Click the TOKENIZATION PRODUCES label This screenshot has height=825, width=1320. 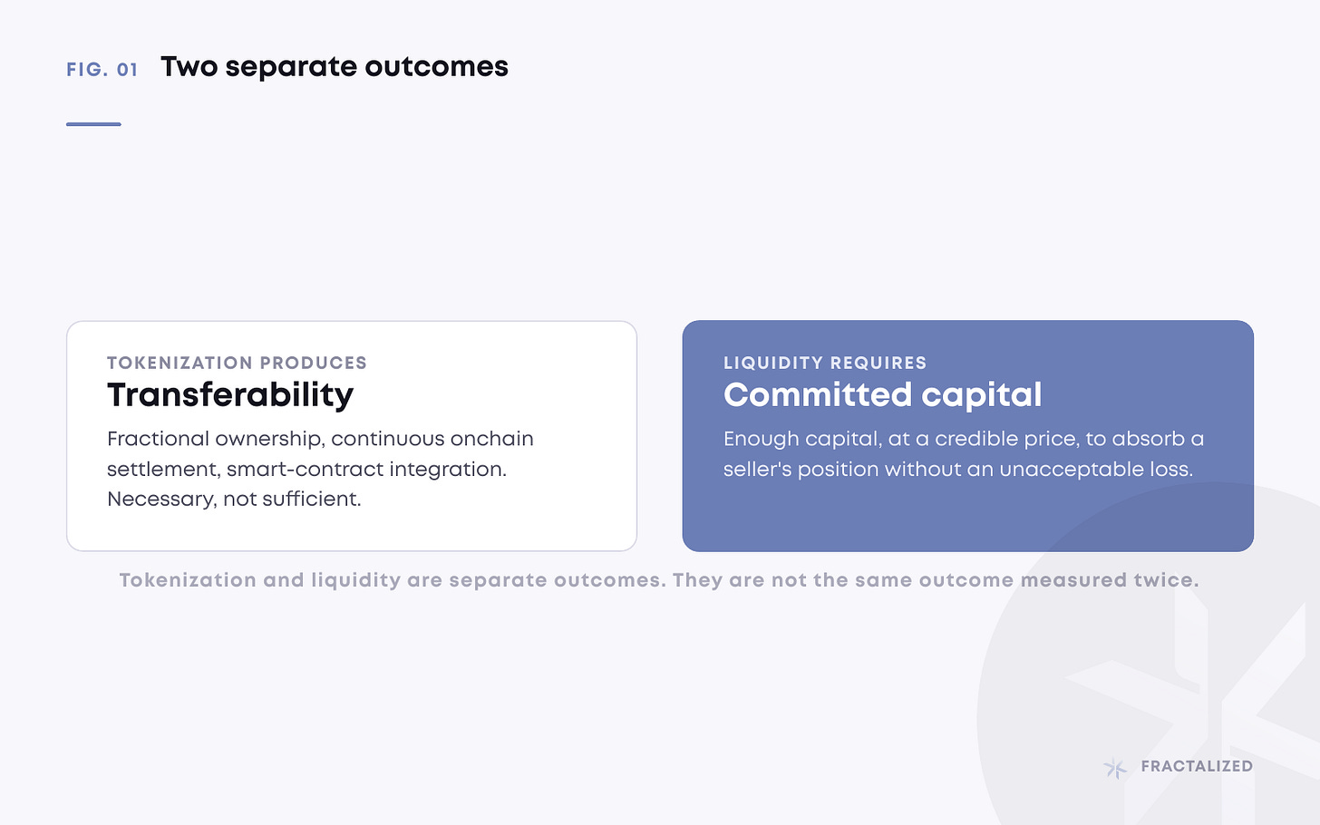click(237, 363)
